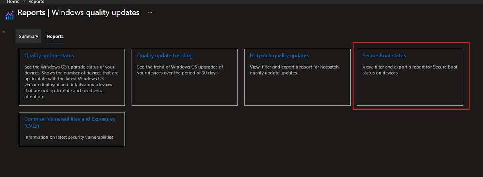Screen dimensions: 483x177
Task: Click the Quality update status description text
Action: coord(72,81)
